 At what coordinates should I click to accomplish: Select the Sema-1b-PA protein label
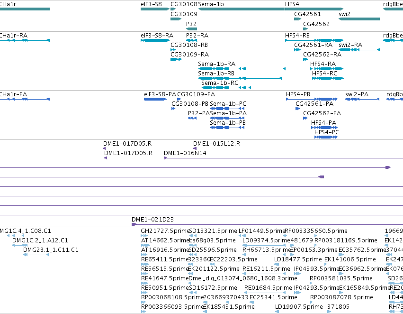[x=228, y=113]
